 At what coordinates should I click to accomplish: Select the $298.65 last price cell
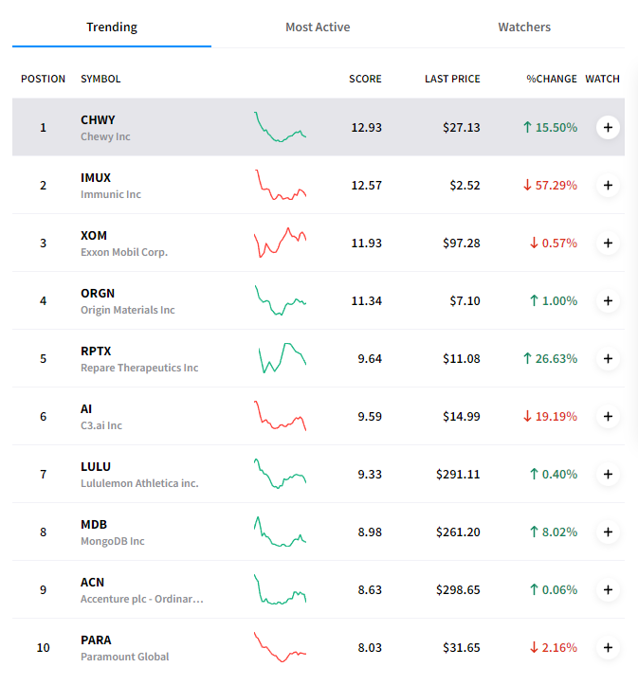(x=458, y=589)
